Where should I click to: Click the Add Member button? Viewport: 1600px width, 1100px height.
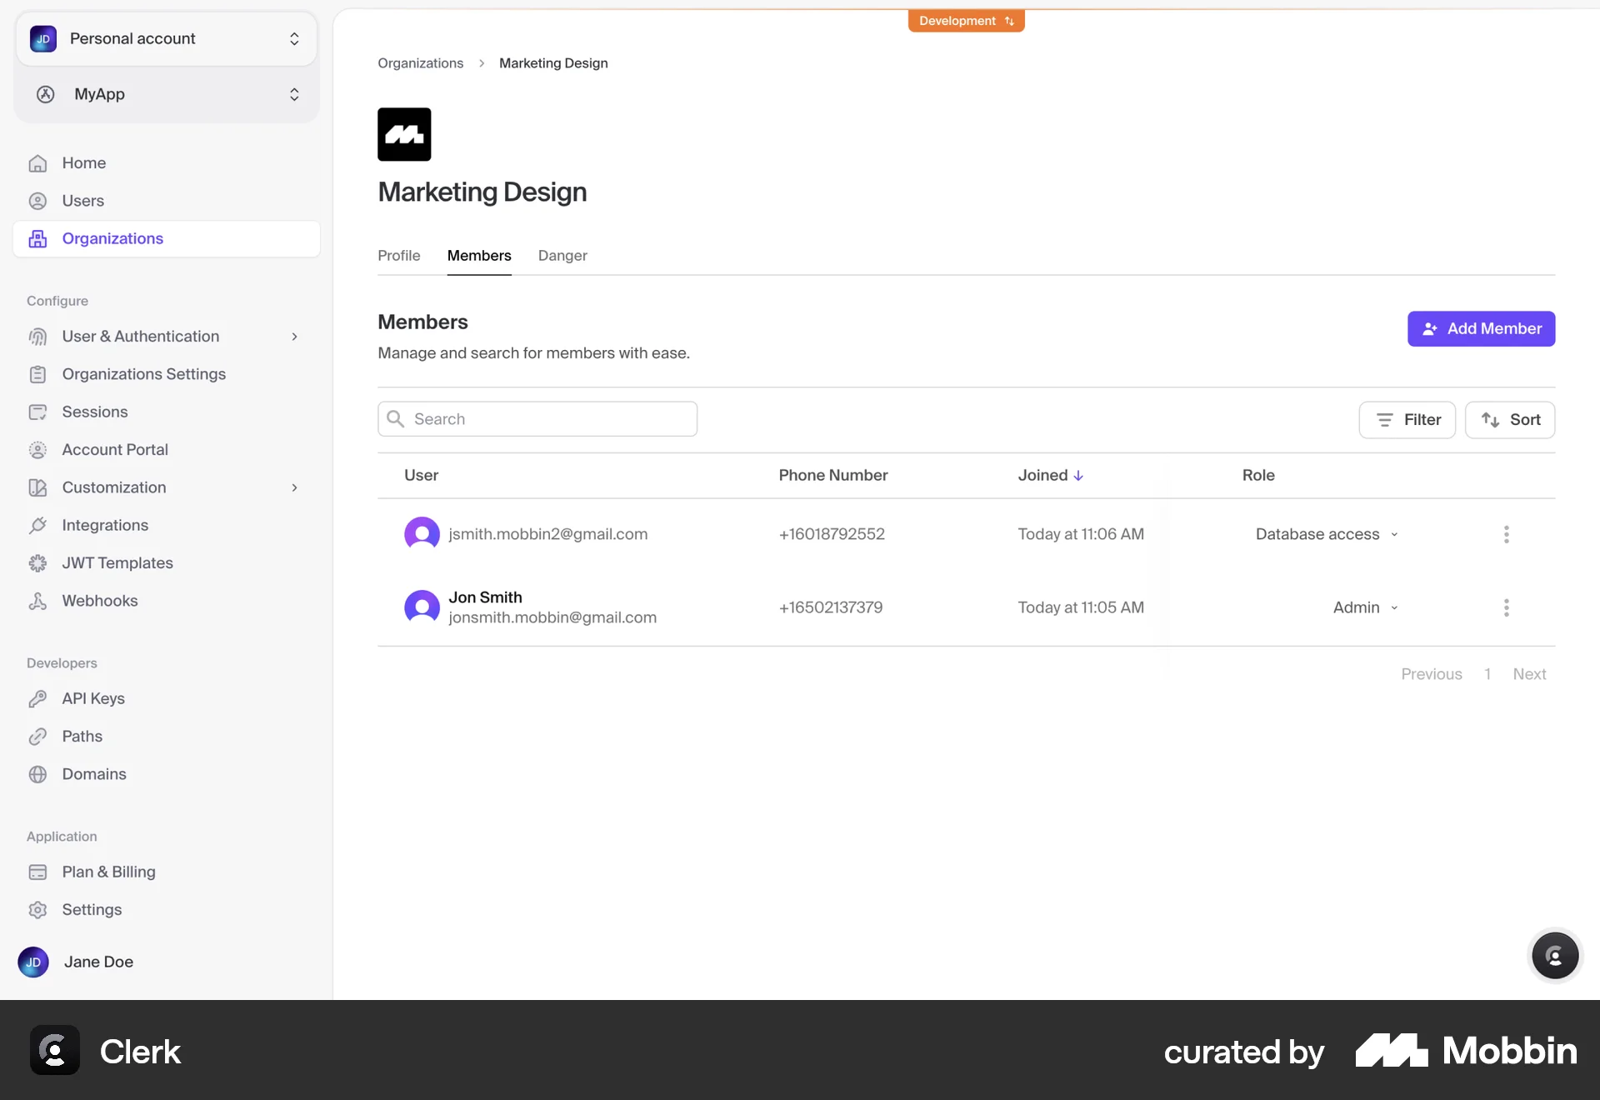(x=1482, y=328)
